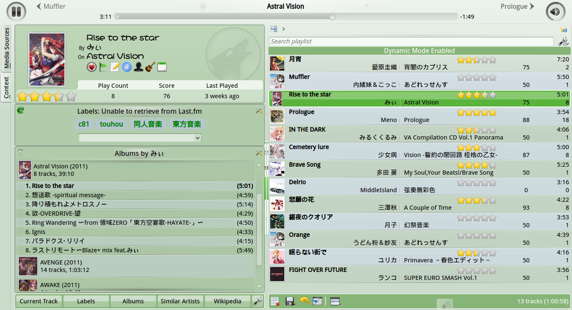
Task: Open Albums applet settings wrench
Action: [x=259, y=153]
